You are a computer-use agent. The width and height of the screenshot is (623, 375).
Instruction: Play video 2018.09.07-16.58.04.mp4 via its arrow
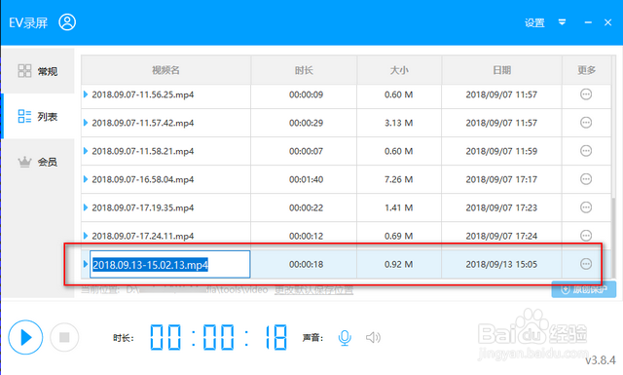(x=86, y=179)
